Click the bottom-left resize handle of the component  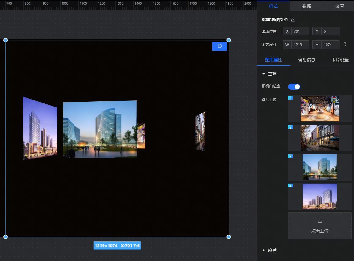5,237
